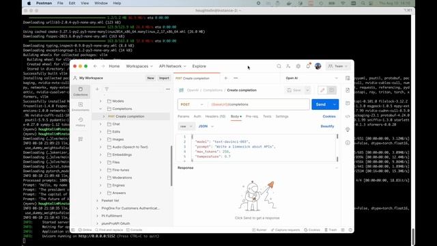Viewport: 437px width, 246px height.
Task: Collapse the Completions folder
Action: [100, 109]
